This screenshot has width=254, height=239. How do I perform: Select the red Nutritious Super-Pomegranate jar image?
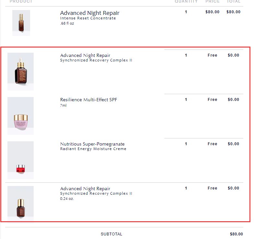pyautogui.click(x=21, y=160)
